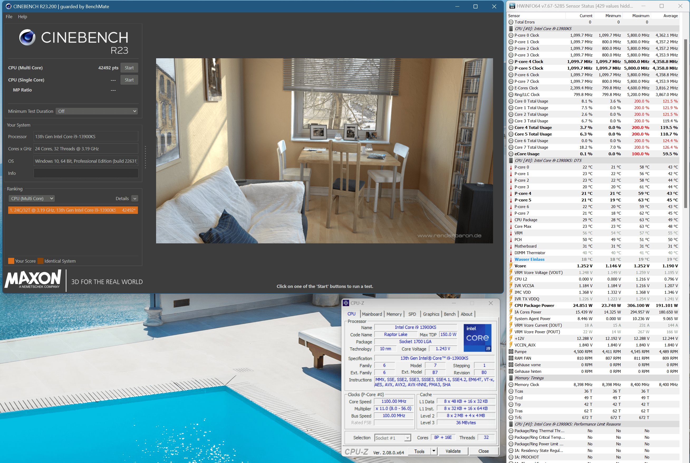
Task: Select the Tcas memory timing row
Action: 593,391
